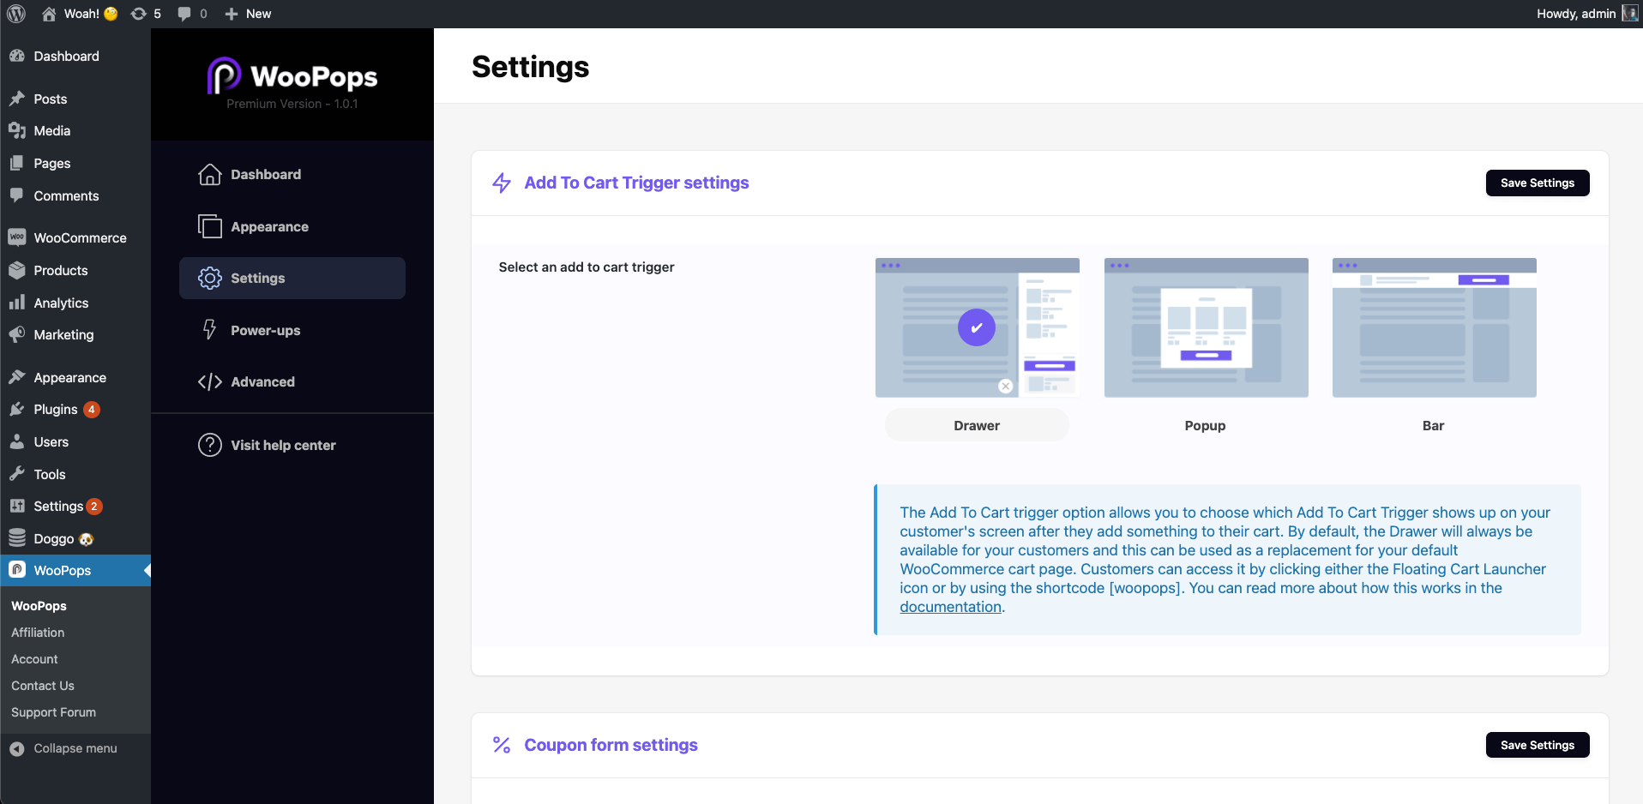Click the Products box icon
Image resolution: width=1643 pixels, height=804 pixels.
point(17,270)
